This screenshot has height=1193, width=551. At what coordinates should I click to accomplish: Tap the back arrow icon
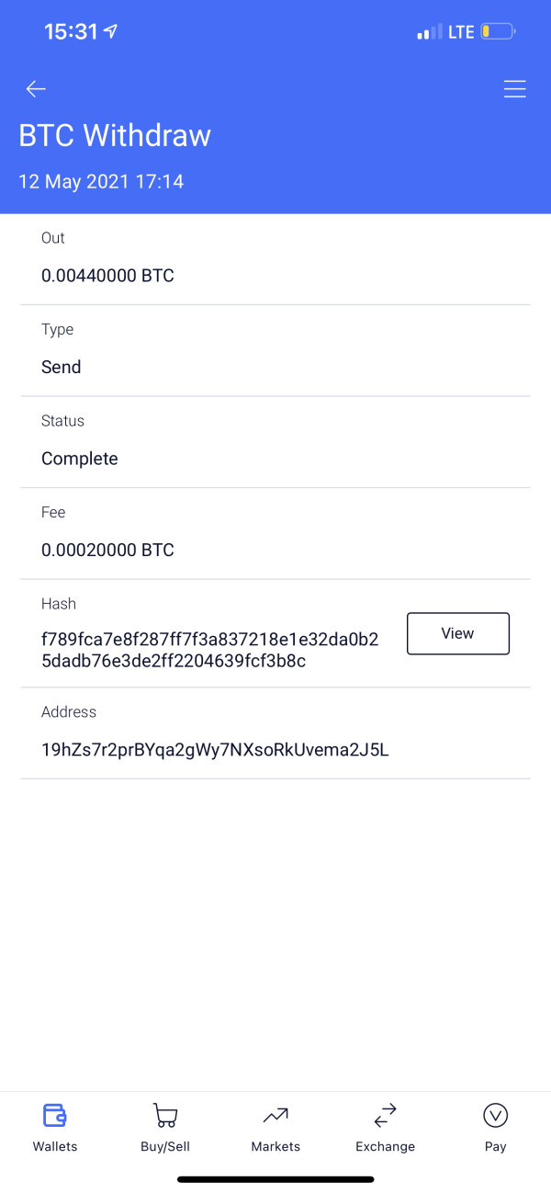36,89
